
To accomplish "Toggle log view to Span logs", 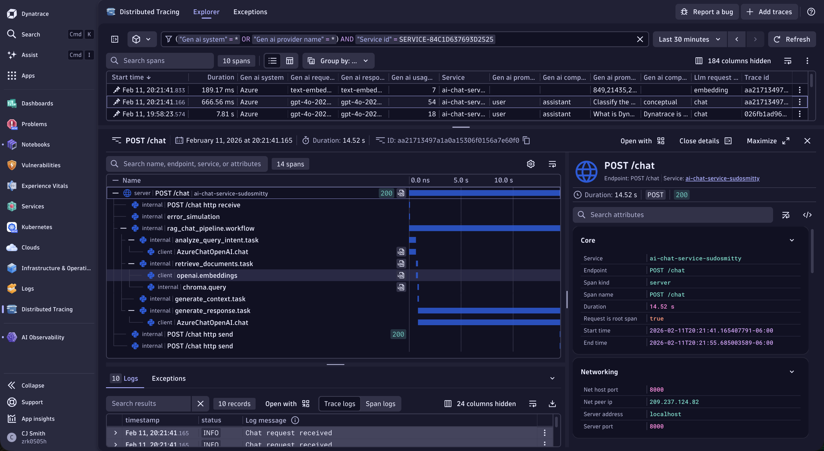I will point(380,404).
